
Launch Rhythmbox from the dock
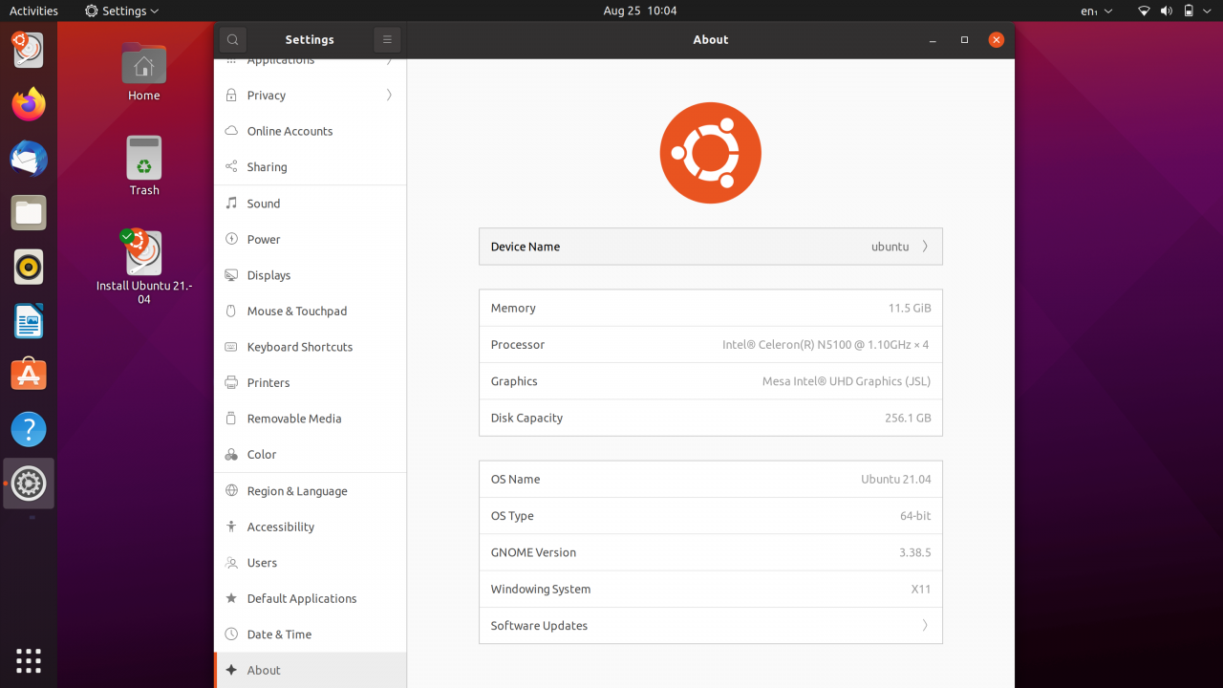[29, 268]
